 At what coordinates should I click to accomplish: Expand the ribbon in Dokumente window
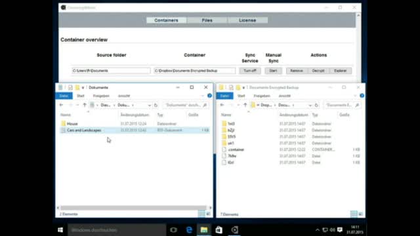point(203,96)
